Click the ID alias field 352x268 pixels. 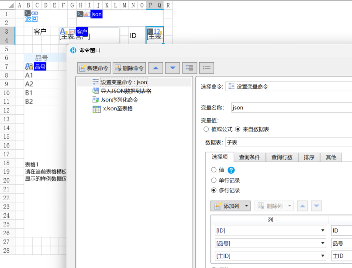[x=342, y=230]
